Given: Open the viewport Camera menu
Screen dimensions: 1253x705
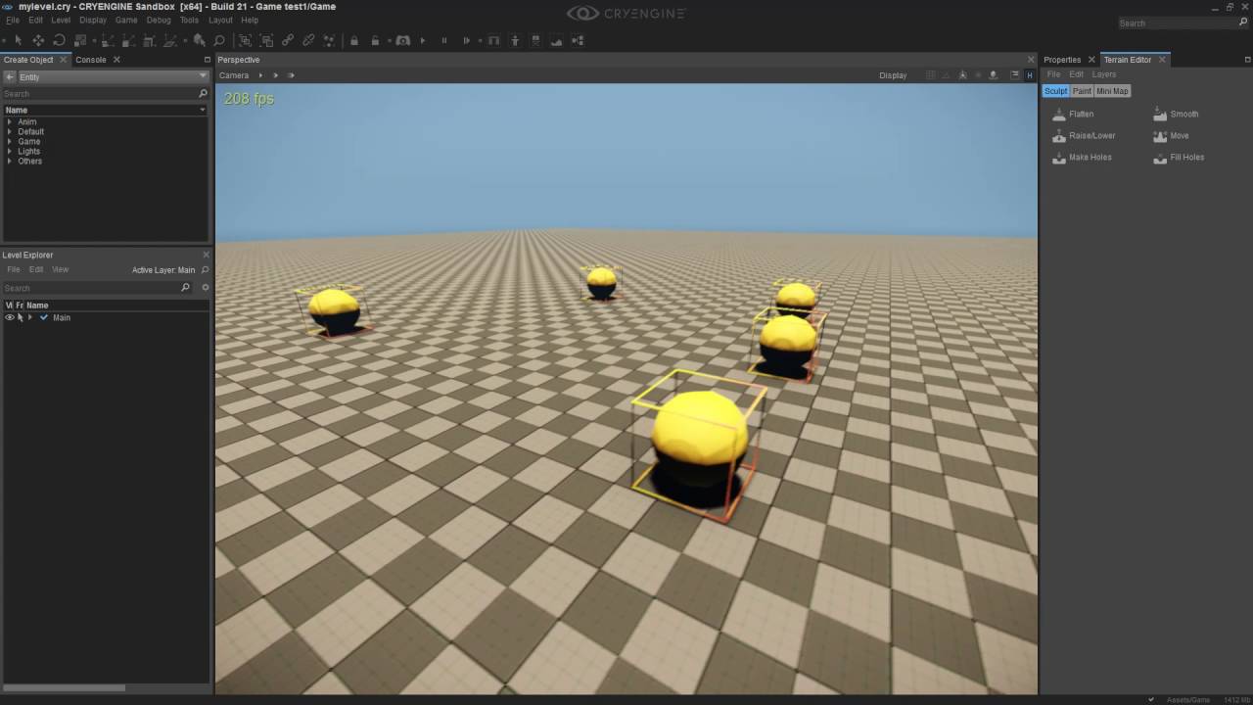Looking at the screenshot, I should pos(234,75).
